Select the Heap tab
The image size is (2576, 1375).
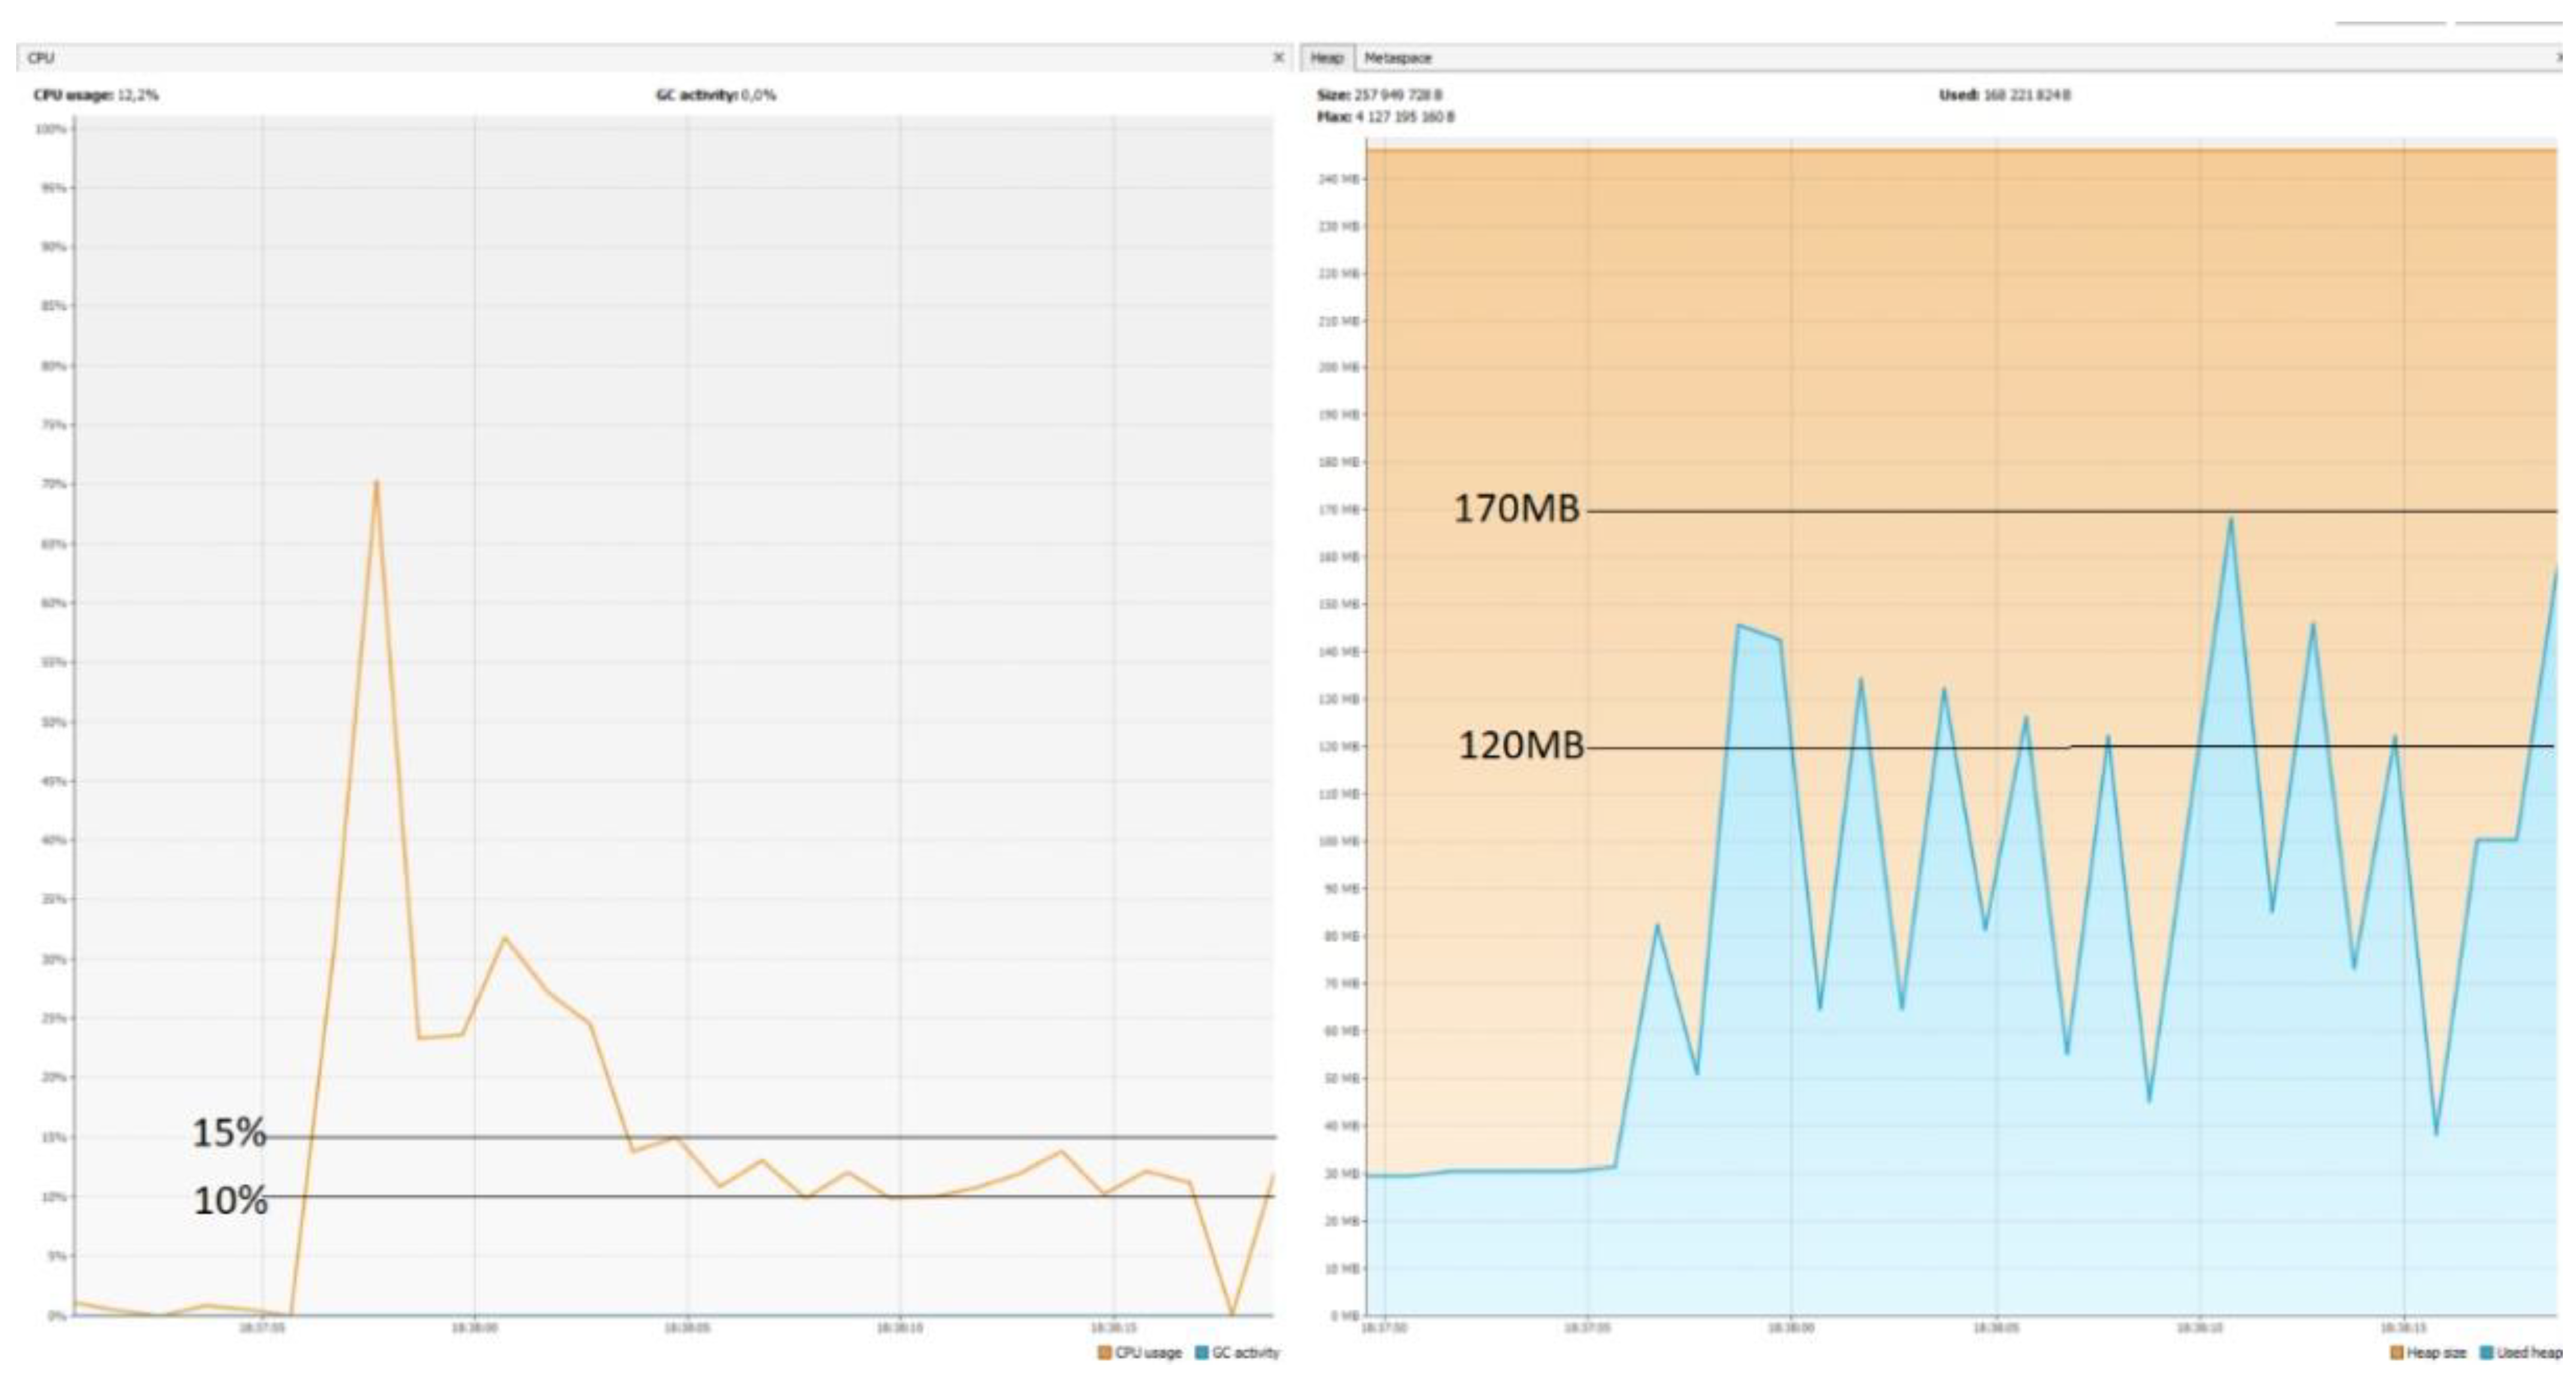click(x=1326, y=58)
